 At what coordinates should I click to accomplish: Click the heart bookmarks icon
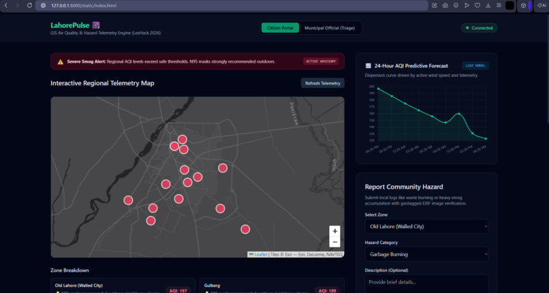point(477,5)
